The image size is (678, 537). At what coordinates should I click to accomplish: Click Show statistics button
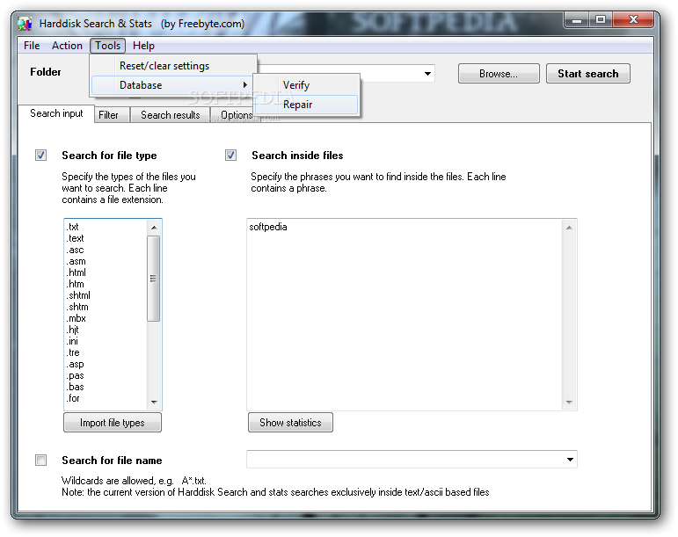290,423
